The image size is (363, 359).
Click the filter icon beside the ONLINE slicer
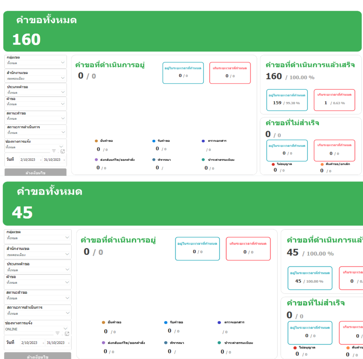[57, 333]
